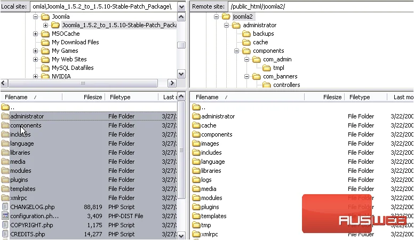This screenshot has height=240, width=414.
Task: Select local components folder row
Action: (x=89, y=125)
